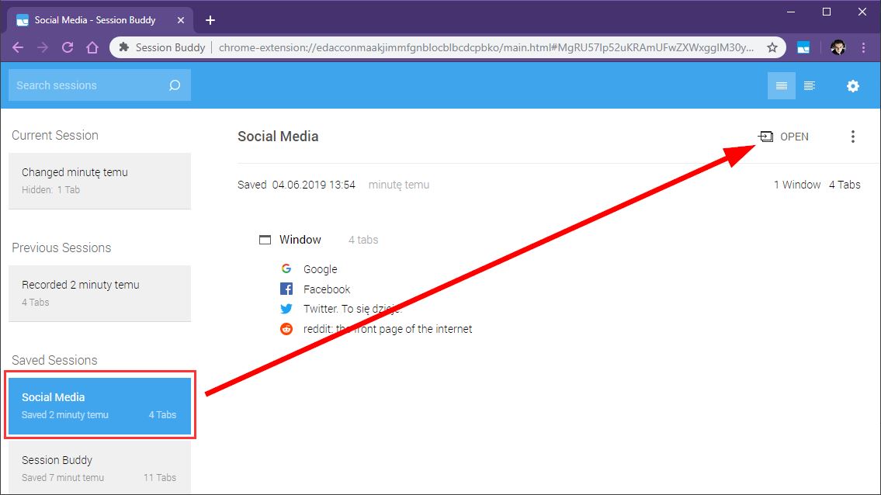This screenshot has width=881, height=495.
Task: Click the search magnifier icon
Action: [175, 85]
